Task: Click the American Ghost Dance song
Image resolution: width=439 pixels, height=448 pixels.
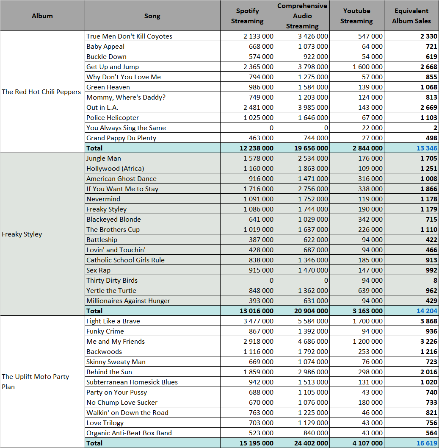Action: (x=152, y=178)
